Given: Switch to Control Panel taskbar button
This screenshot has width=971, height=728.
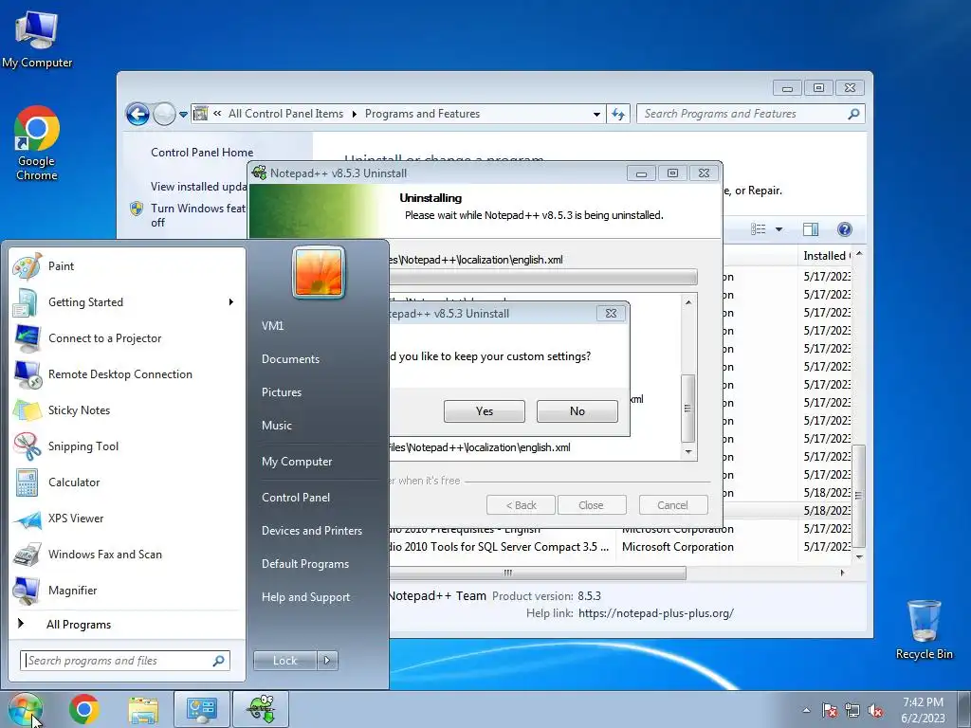Looking at the screenshot, I should click(x=202, y=709).
